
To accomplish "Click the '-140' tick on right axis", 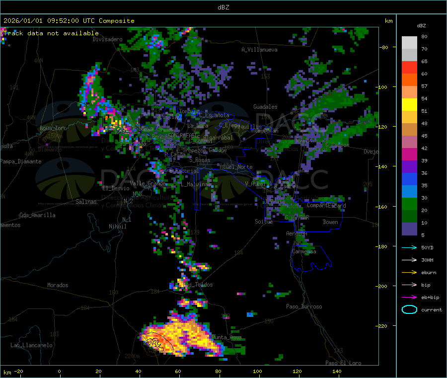I will pyautogui.click(x=381, y=166).
